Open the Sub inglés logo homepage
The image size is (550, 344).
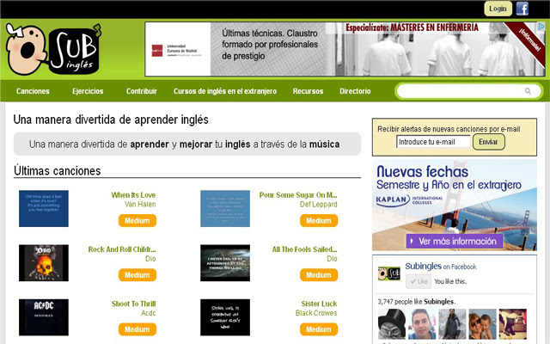click(x=53, y=49)
